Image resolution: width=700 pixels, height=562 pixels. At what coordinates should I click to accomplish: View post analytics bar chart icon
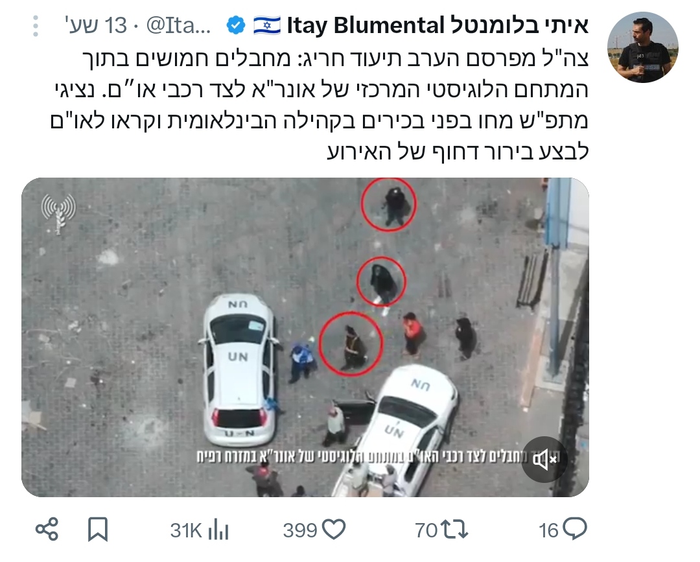coord(218,530)
